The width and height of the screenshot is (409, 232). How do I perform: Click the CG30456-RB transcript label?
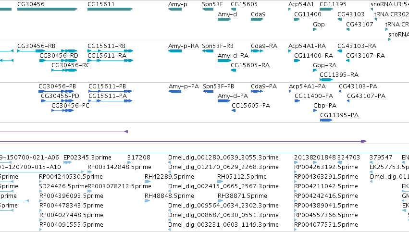(36, 46)
